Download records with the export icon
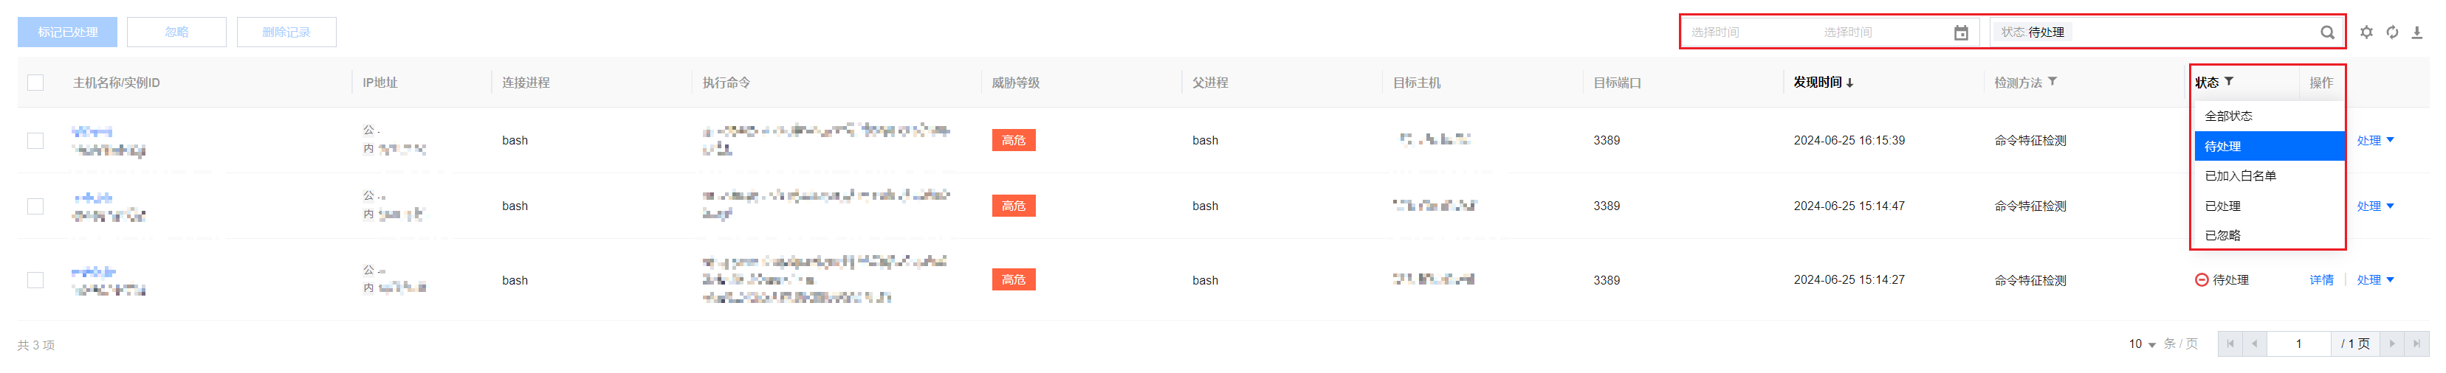 (x=2416, y=32)
